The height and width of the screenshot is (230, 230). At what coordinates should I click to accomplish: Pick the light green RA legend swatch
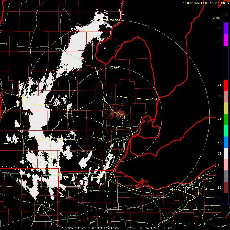(x=226, y=131)
